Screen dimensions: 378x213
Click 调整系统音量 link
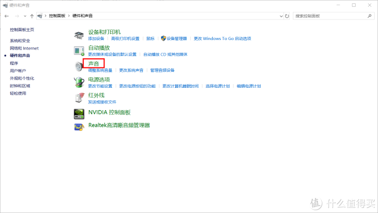click(100, 70)
